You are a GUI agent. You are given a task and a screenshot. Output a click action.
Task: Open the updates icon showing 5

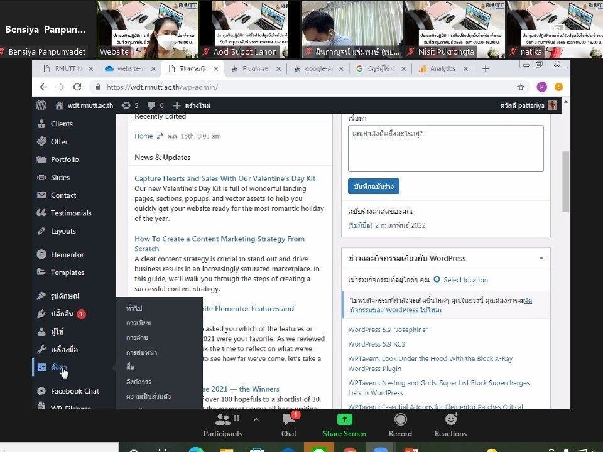coord(129,105)
